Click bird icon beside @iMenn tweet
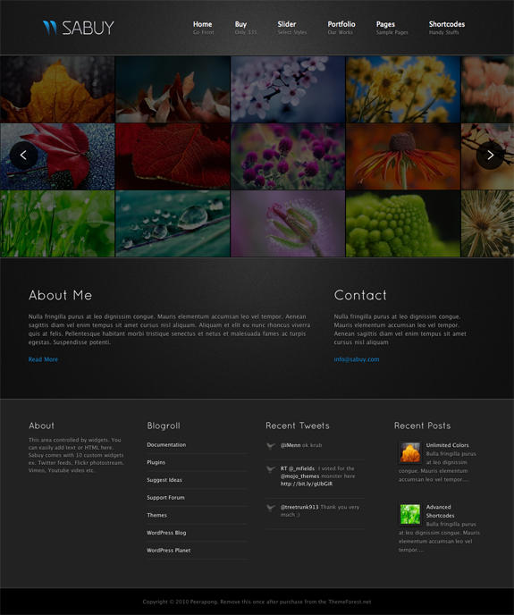This screenshot has width=514, height=615. (x=271, y=446)
